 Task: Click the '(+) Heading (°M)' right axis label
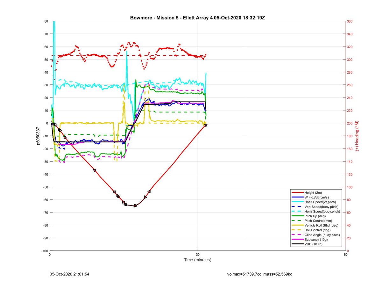357,136
